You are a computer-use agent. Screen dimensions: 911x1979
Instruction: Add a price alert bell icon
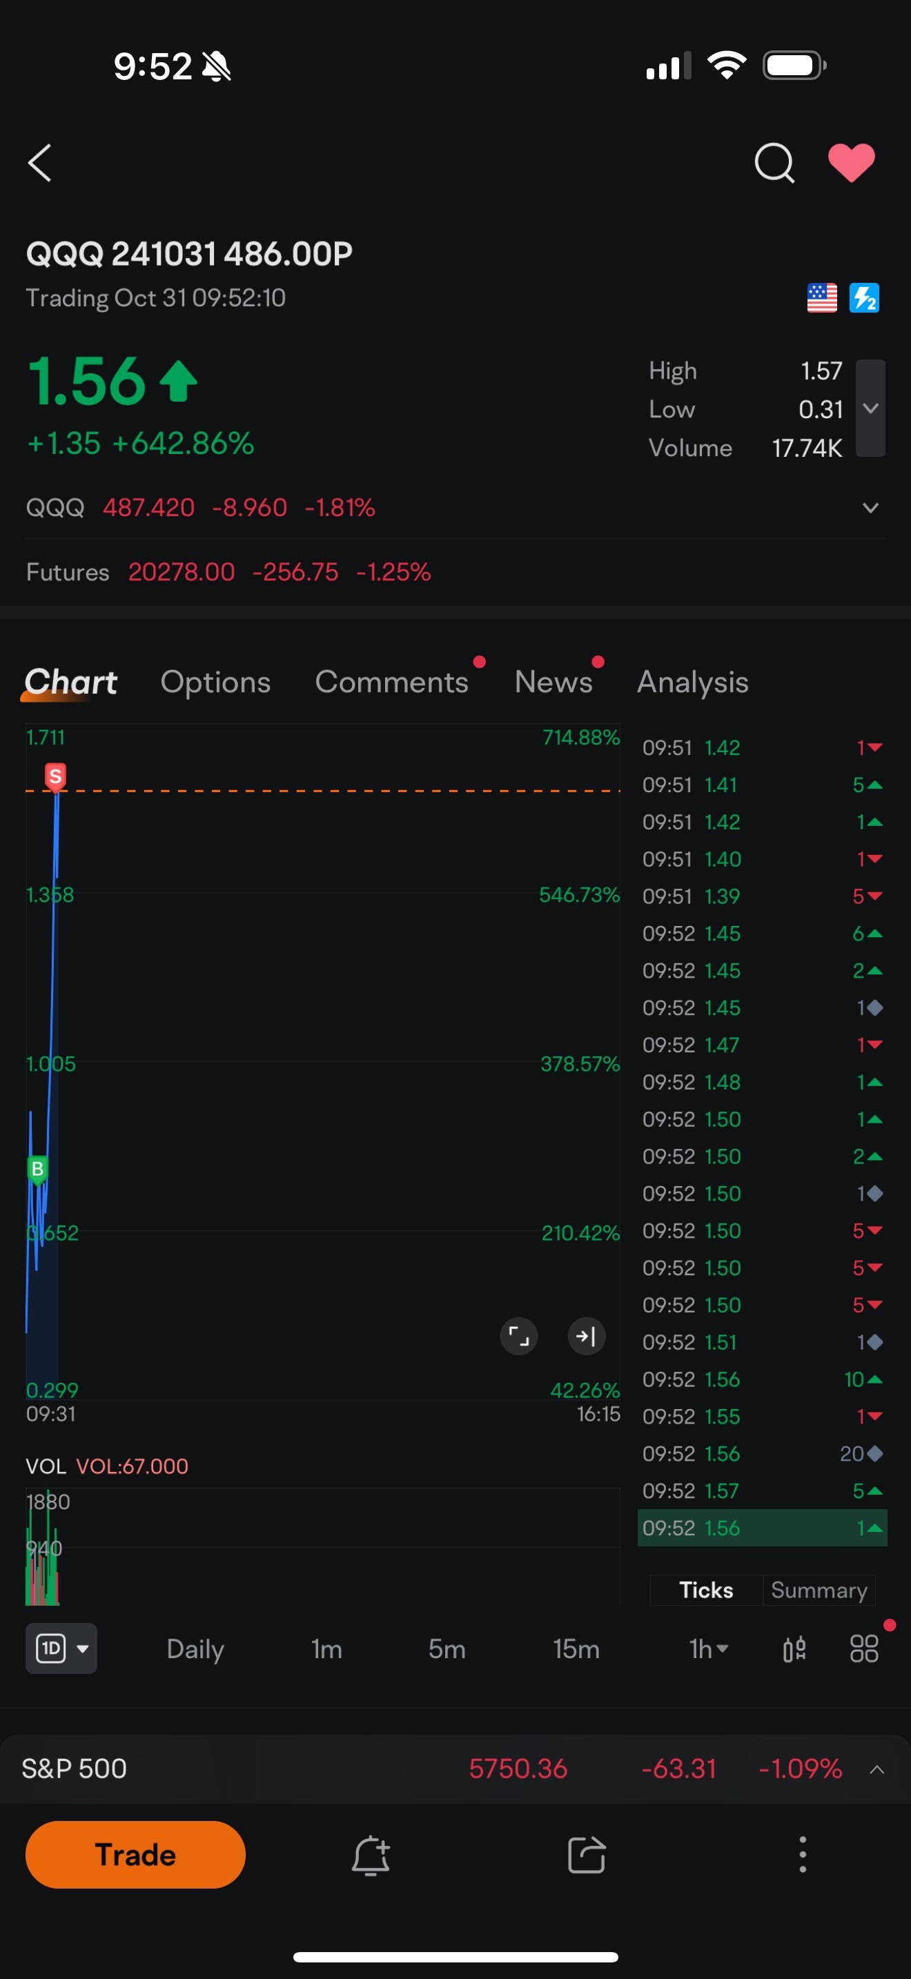pyautogui.click(x=371, y=1855)
